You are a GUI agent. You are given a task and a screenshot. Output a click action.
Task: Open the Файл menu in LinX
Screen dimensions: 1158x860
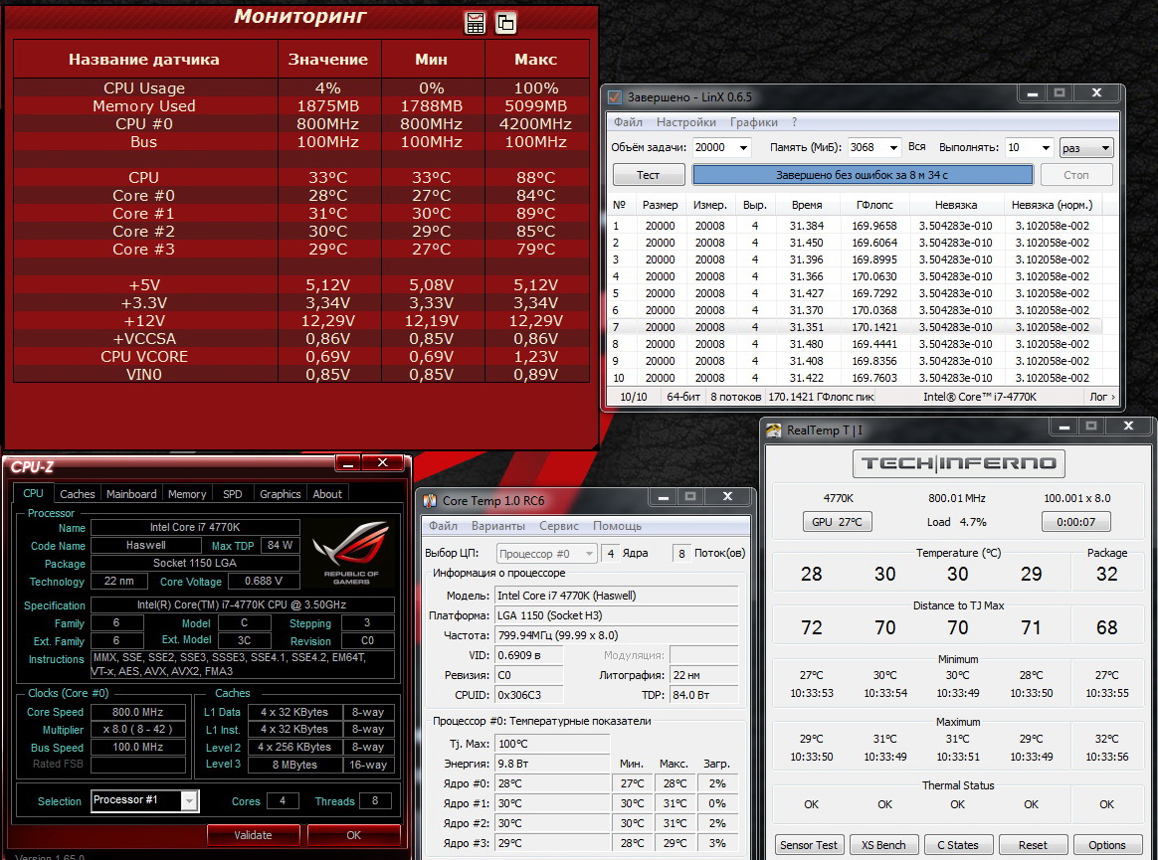[x=628, y=122]
